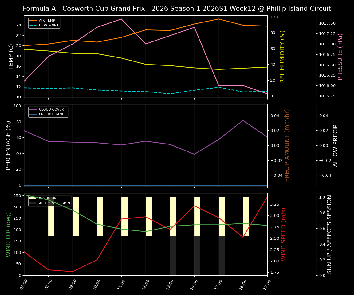Click the 09:00 tick label on the time axis
Image resolution: width=354 pixels, height=295 pixels.
coord(72,284)
